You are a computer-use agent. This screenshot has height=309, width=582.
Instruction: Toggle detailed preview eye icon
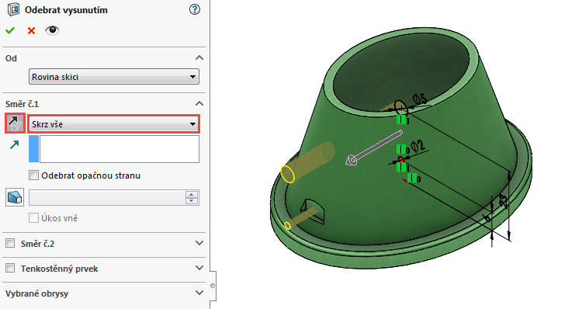click(x=52, y=30)
